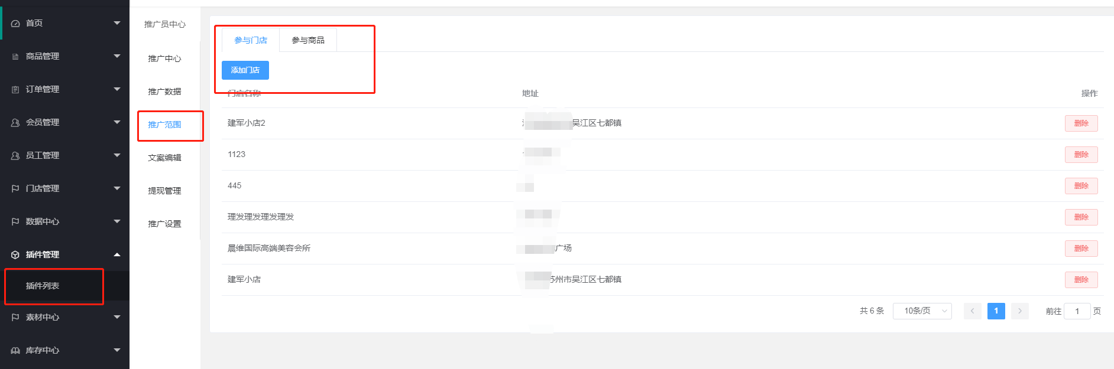The height and width of the screenshot is (369, 1114).
Task: Click the 商品管理 sidebar icon
Action: pyautogui.click(x=15, y=57)
